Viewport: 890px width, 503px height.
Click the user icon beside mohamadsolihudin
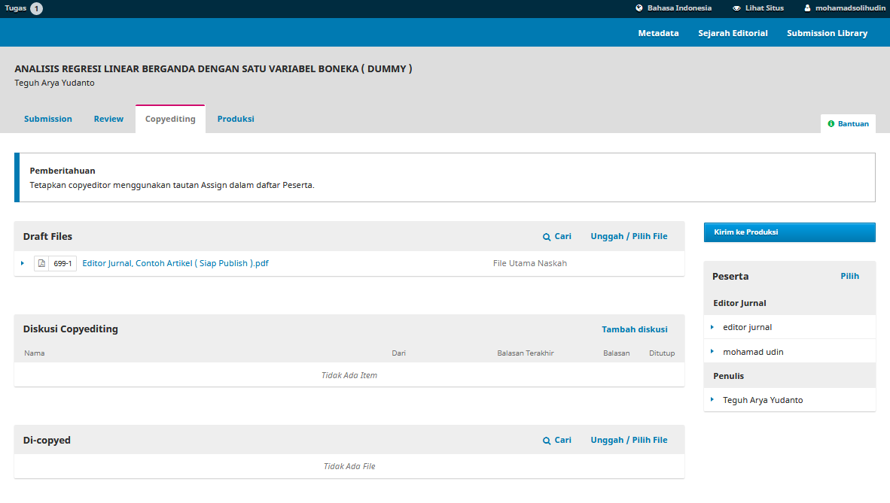[807, 8]
